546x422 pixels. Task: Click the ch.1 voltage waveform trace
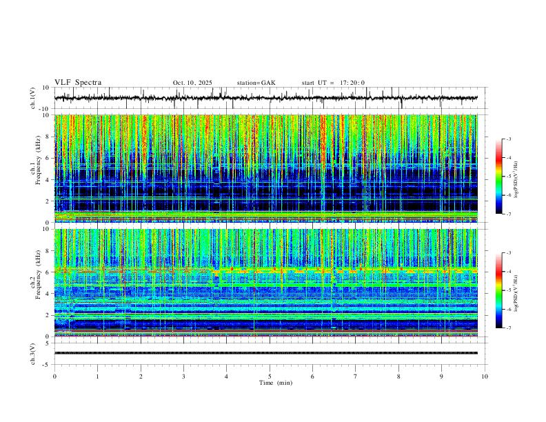265,98
